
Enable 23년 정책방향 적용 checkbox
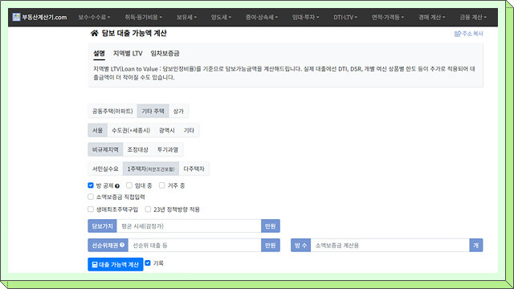click(148, 209)
